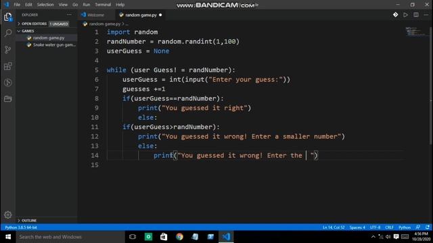The height and width of the screenshot is (243, 433).
Task: Click random game.py breadcrumb path
Action: [x=104, y=24]
